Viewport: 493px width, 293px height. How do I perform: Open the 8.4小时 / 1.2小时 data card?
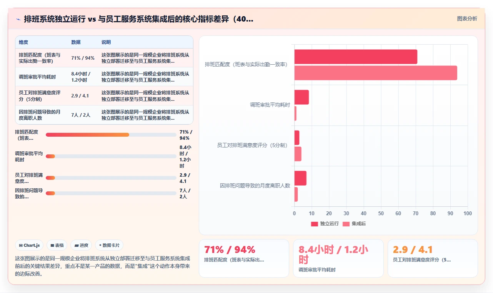pos(338,258)
